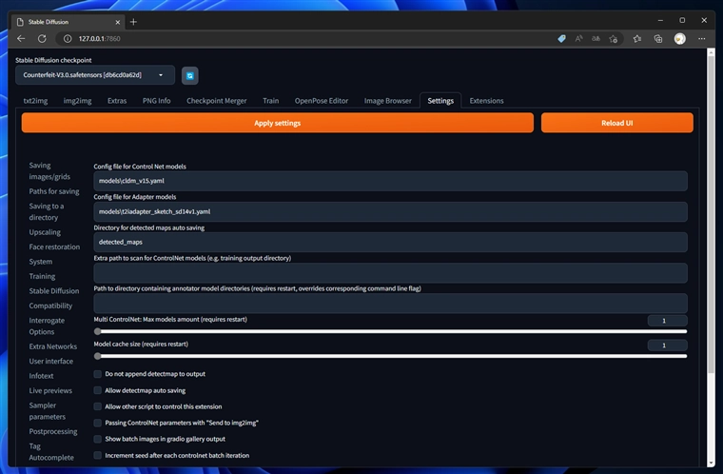Image resolution: width=723 pixels, height=474 pixels.
Task: Open Upscaling settings section
Action: click(45, 231)
